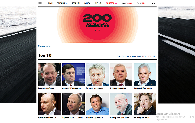Go to the Мнения menu item
This screenshot has width=195, height=123.
point(97,3)
